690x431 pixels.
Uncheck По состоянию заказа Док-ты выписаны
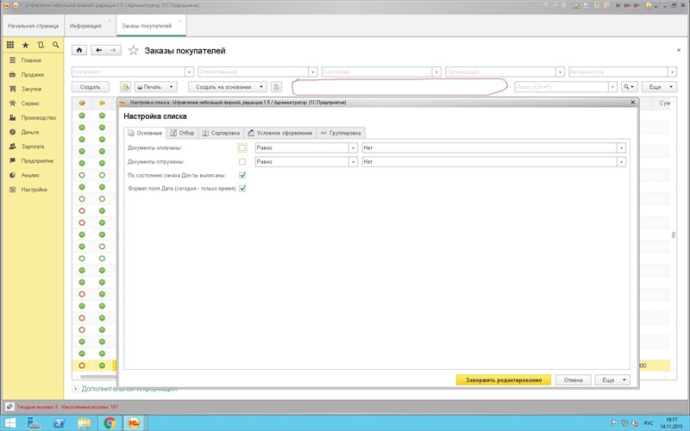(242, 175)
